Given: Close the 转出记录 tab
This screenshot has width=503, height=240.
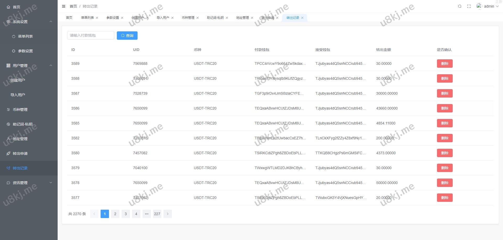Looking at the screenshot, I should [302, 18].
